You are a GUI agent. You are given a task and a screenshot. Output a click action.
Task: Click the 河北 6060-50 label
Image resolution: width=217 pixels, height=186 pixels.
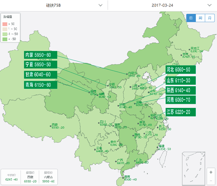181,70
